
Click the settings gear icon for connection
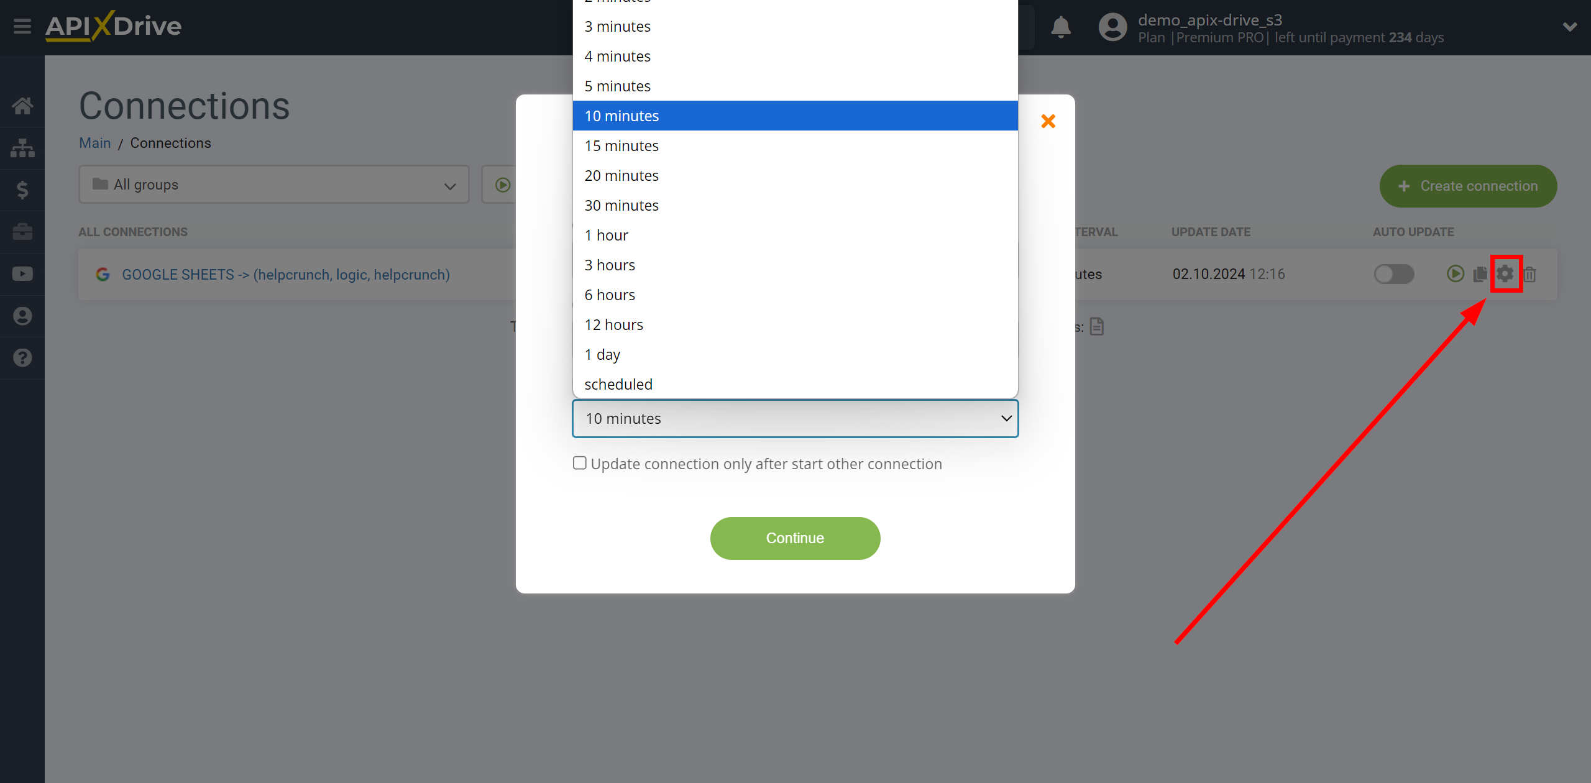pos(1506,274)
